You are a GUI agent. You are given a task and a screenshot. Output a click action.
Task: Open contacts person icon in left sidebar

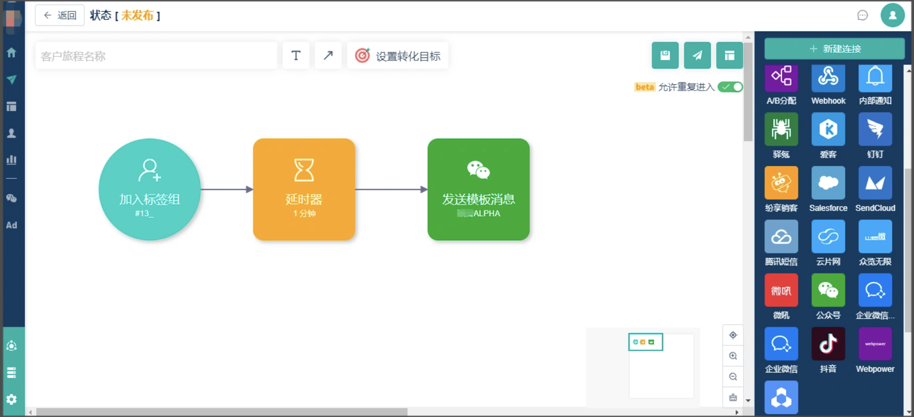[11, 133]
